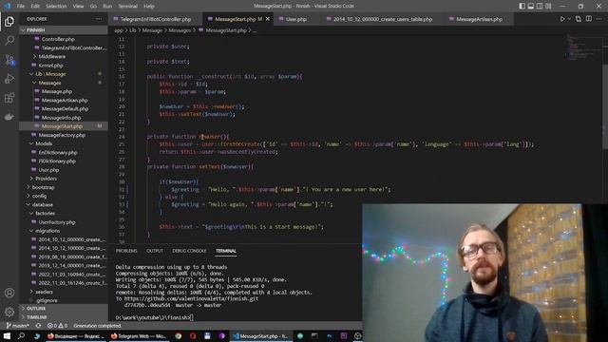Show the Debug Console panel tab
This screenshot has height=342, width=608.
tap(189, 251)
